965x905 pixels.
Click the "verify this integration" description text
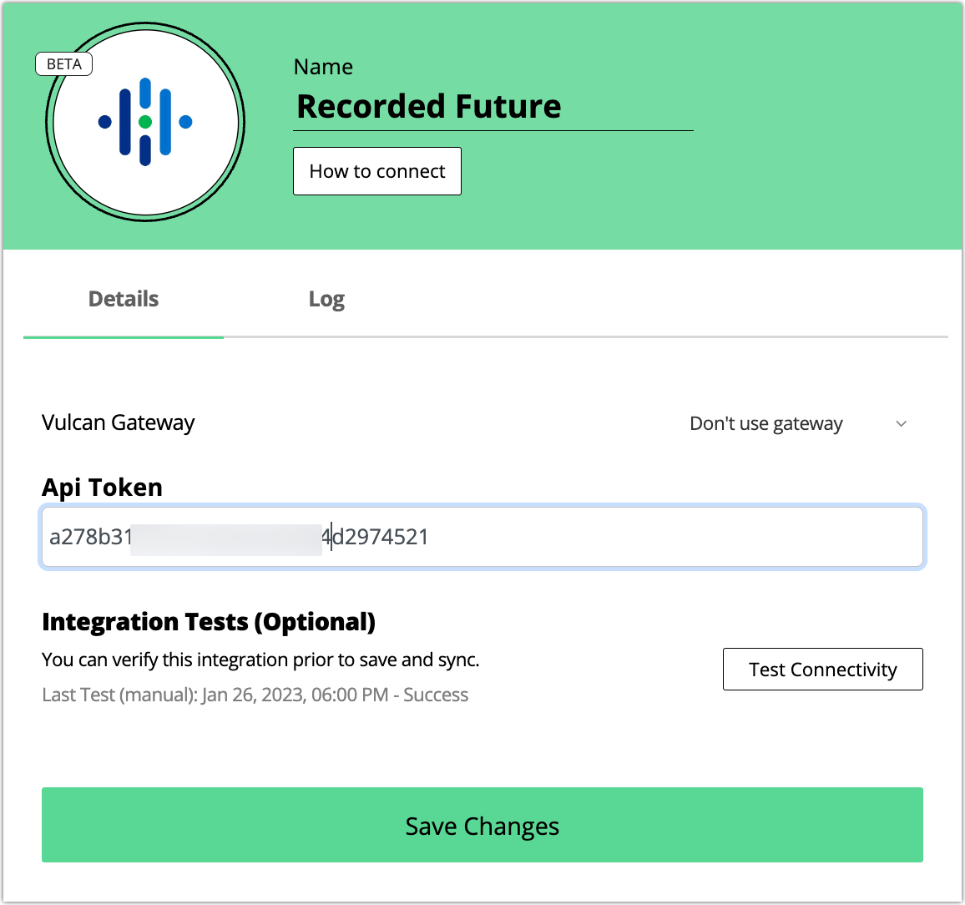click(x=260, y=660)
